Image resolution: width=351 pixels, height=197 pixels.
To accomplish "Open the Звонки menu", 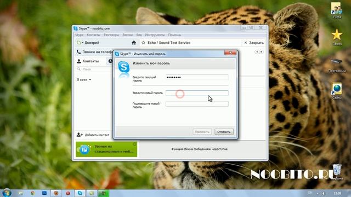I will click(x=128, y=35).
